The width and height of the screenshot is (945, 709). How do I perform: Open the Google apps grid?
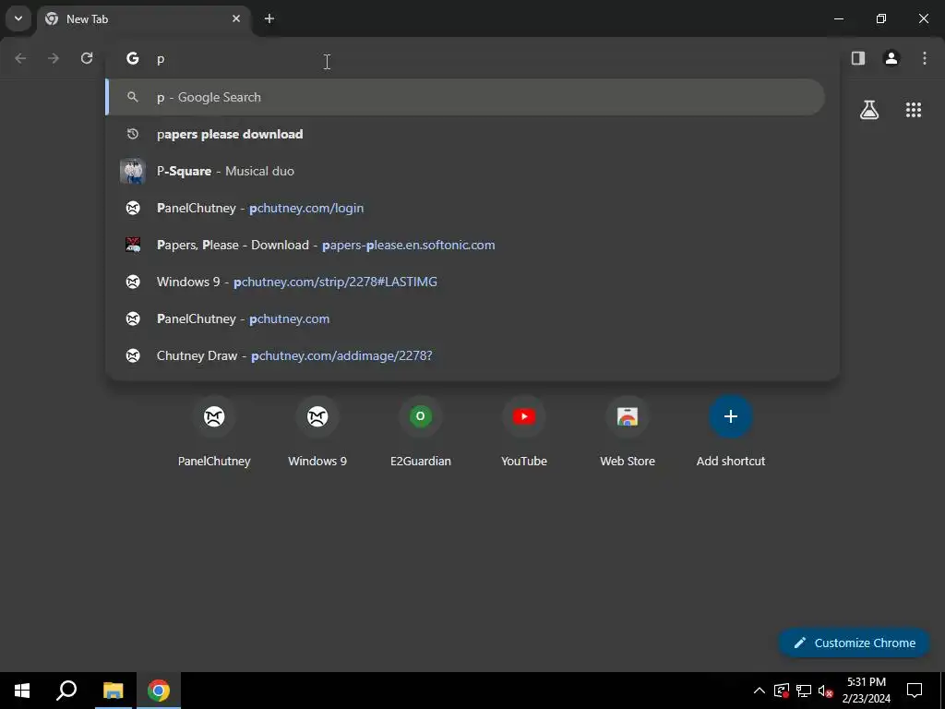pos(914,110)
